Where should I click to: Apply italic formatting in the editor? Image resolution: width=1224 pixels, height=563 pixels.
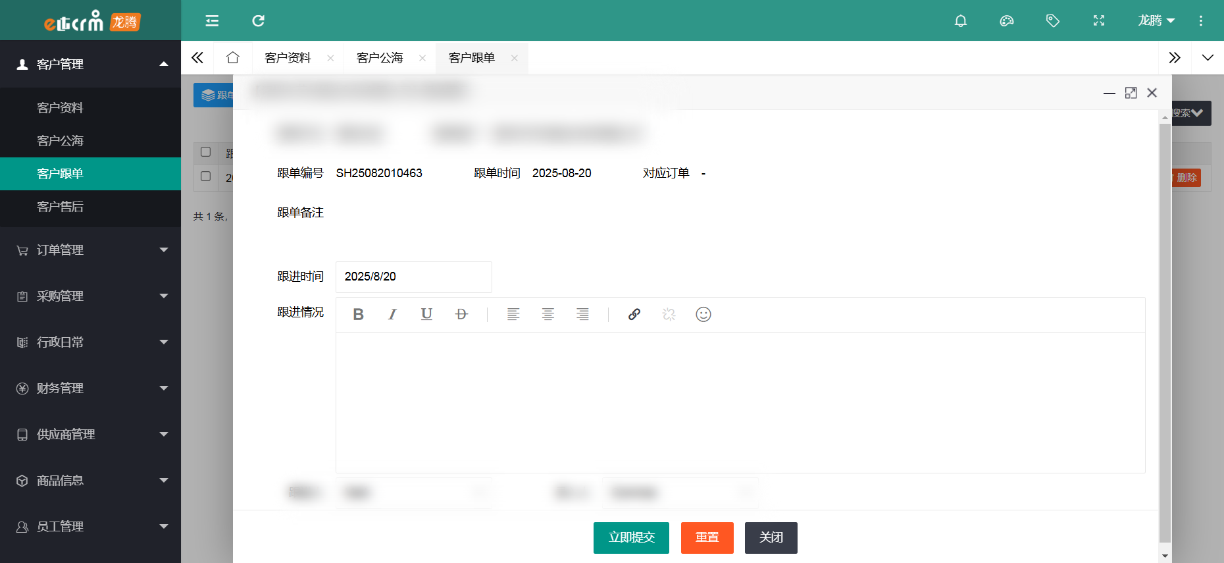pos(392,314)
